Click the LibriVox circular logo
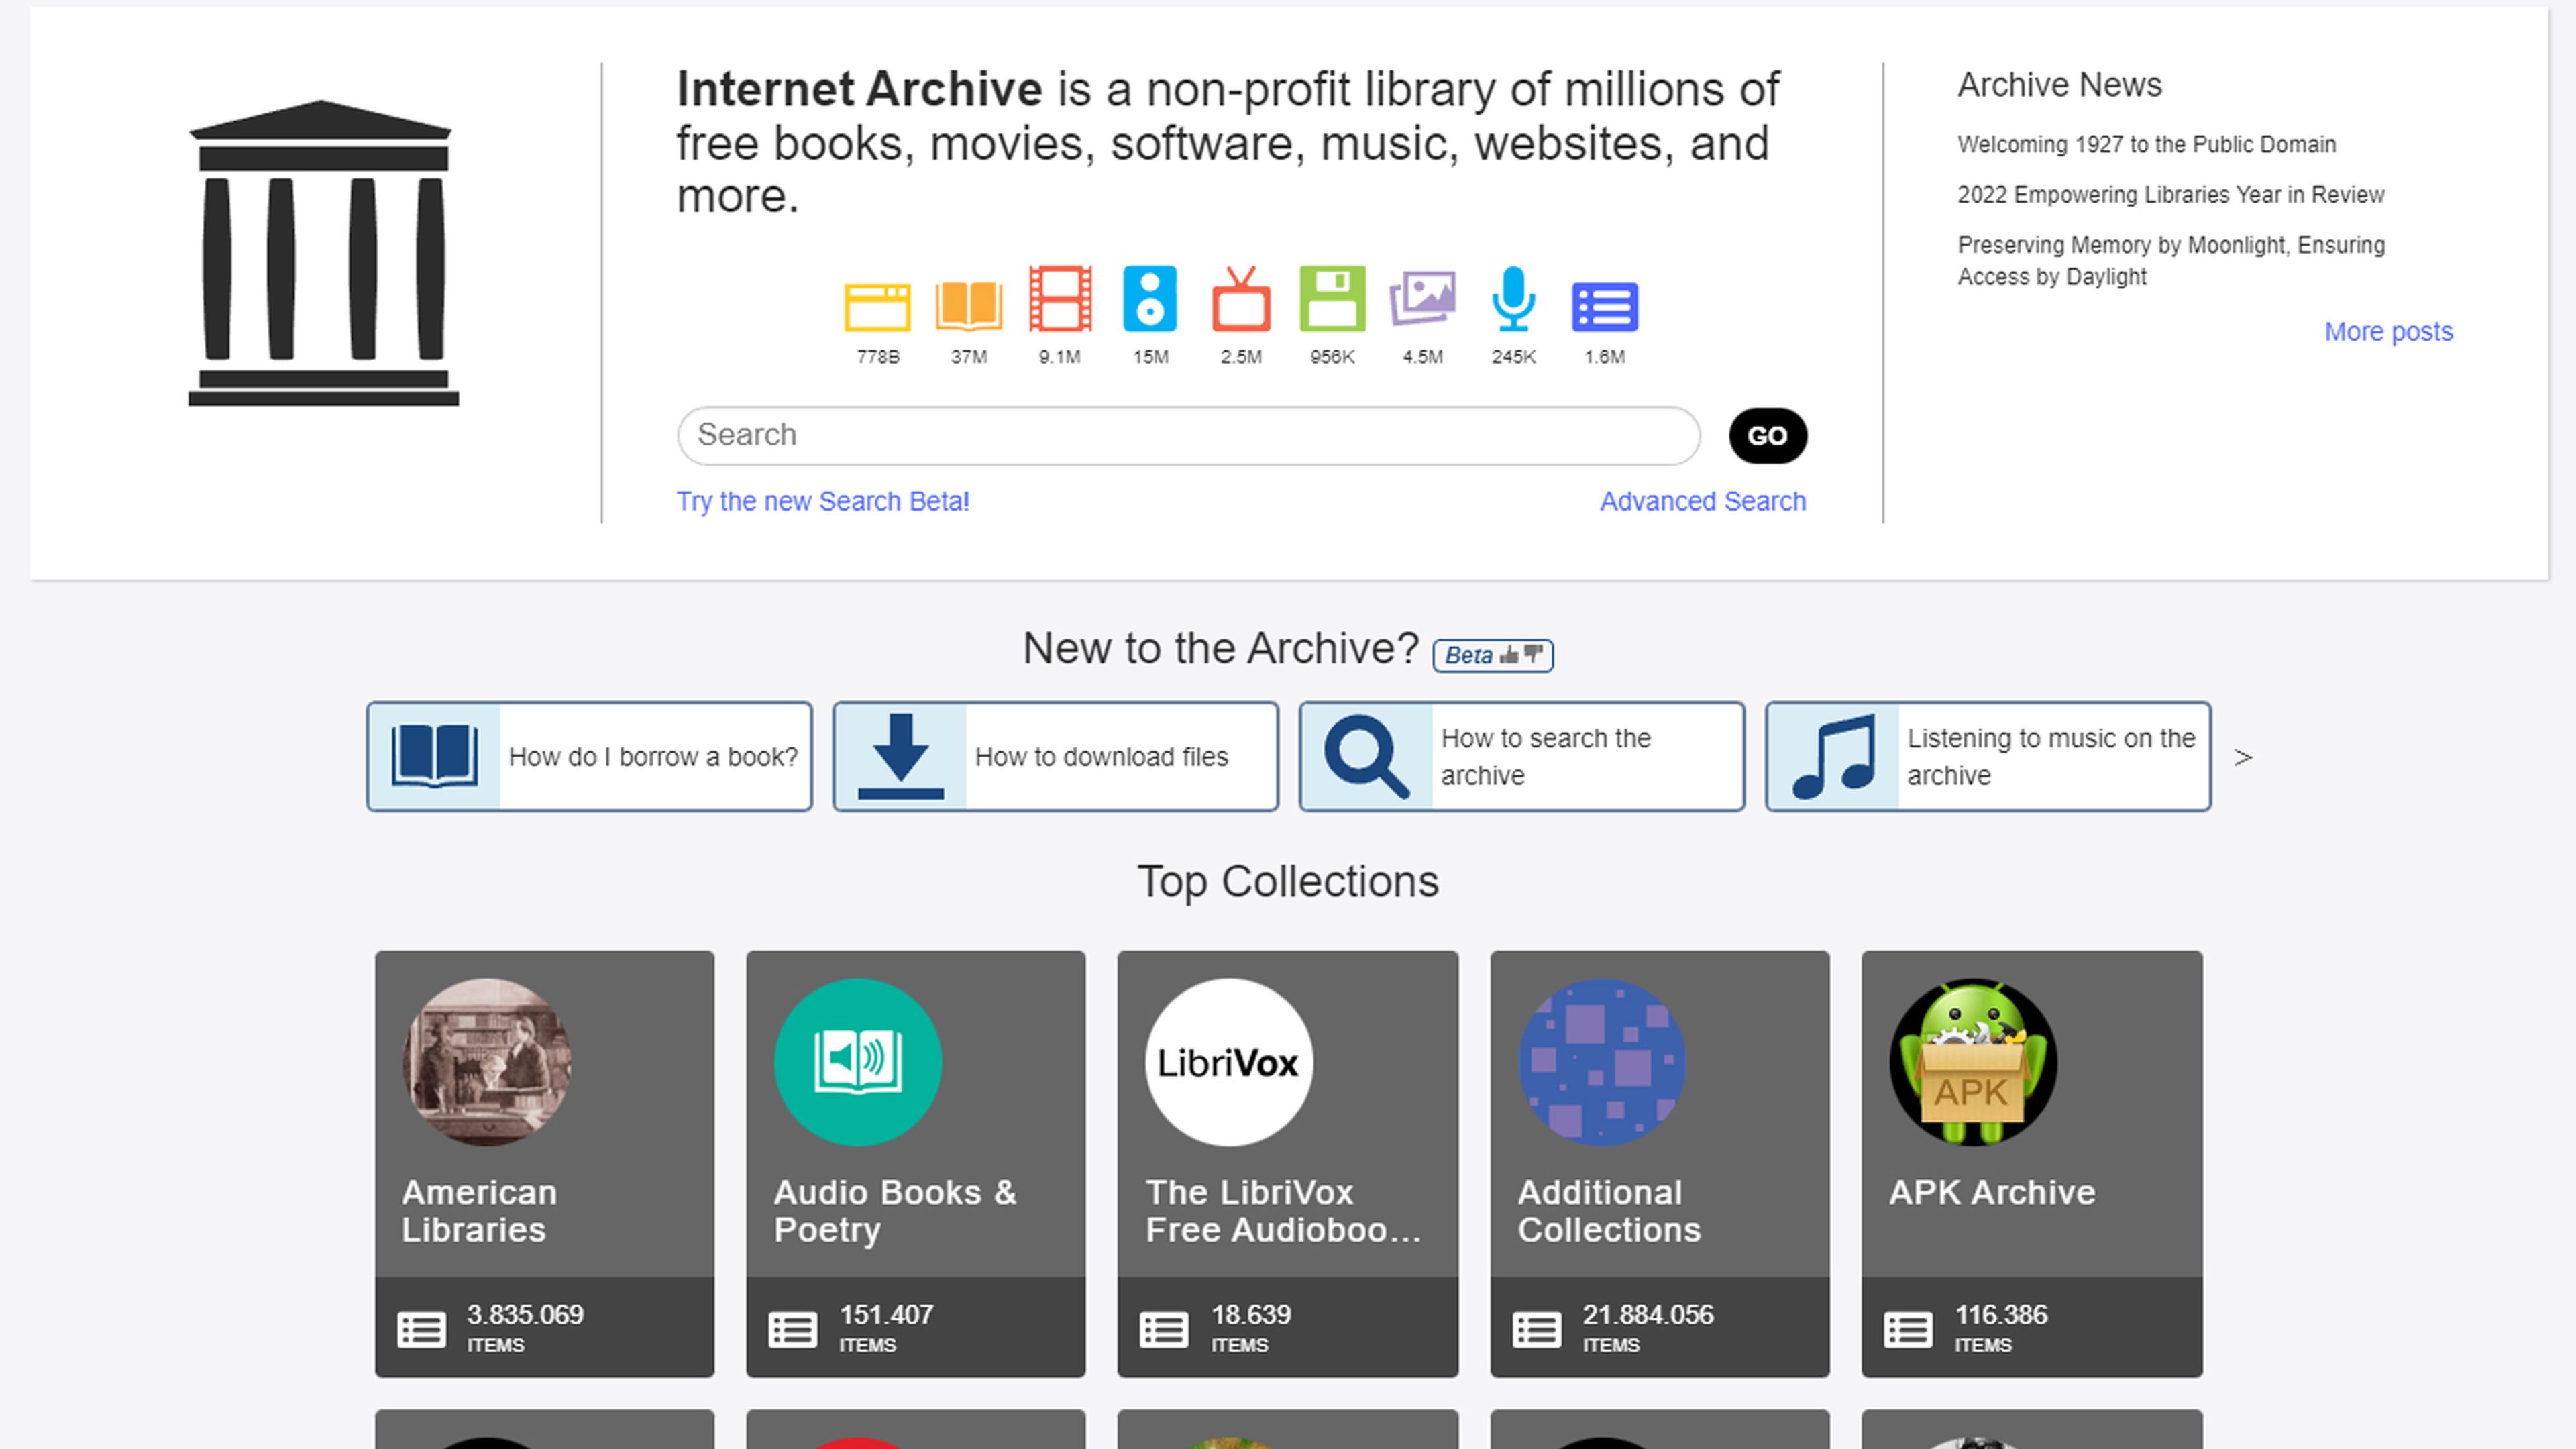Screen dimensions: 2576x1449 (x=1228, y=1062)
